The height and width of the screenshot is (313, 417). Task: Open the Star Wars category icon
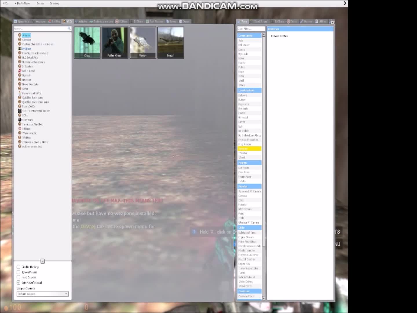[x=20, y=120]
